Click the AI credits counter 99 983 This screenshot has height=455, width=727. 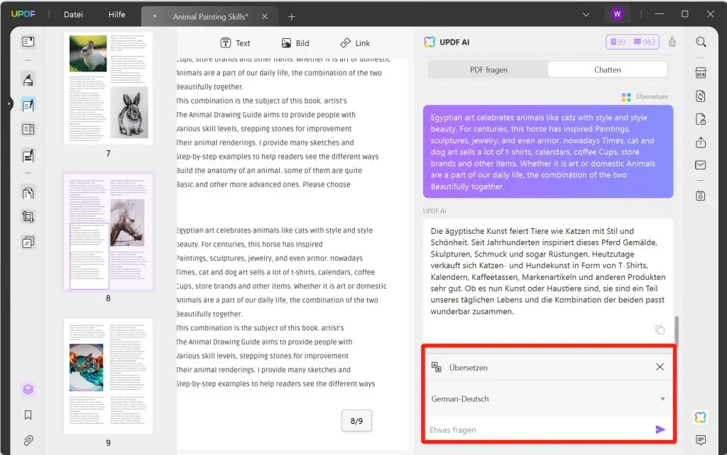point(633,42)
